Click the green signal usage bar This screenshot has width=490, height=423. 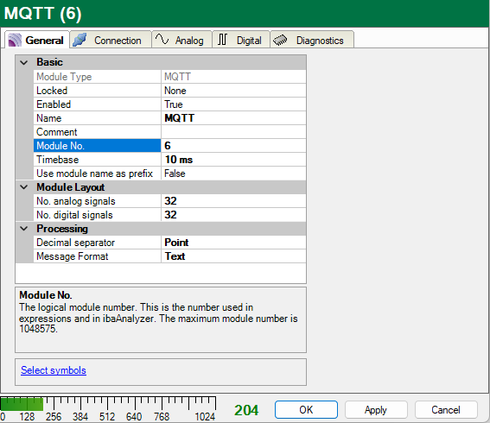[22, 404]
